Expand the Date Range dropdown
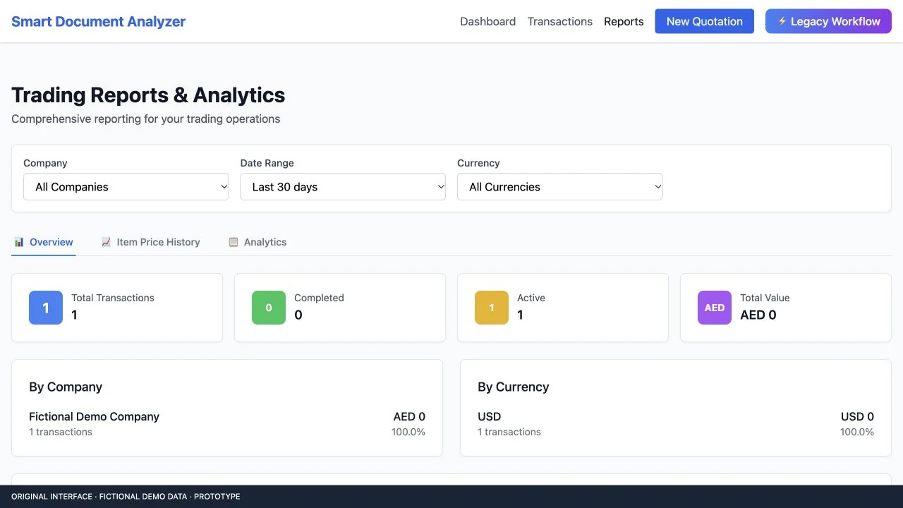Image resolution: width=903 pixels, height=508 pixels. (x=343, y=187)
